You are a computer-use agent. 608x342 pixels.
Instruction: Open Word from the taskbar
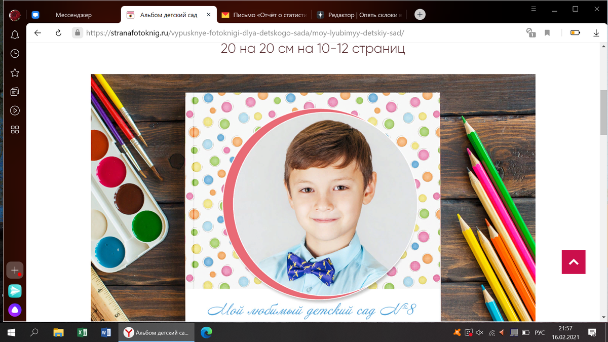(106, 332)
